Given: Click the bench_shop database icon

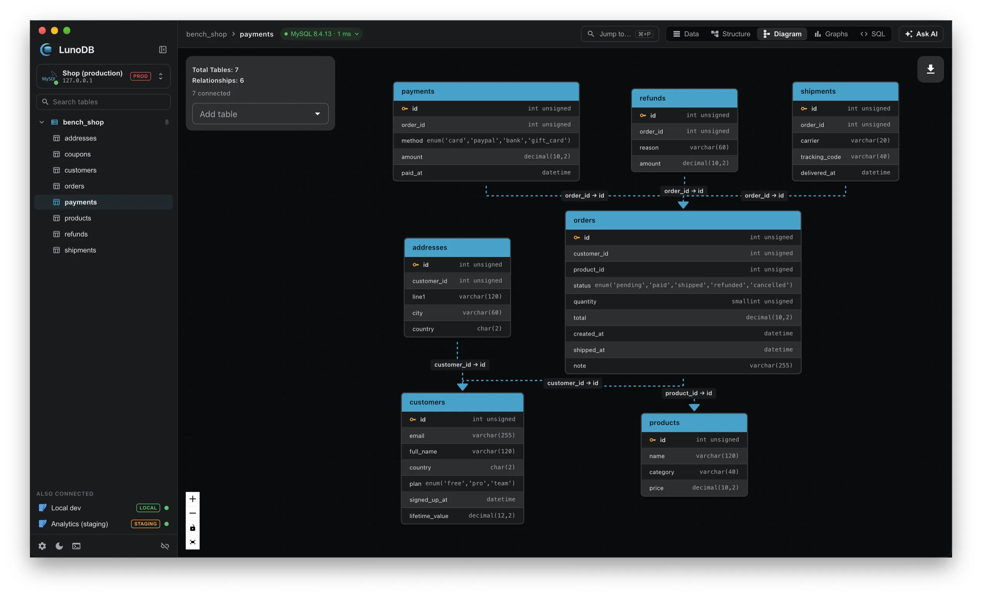Looking at the screenshot, I should pyautogui.click(x=55, y=122).
